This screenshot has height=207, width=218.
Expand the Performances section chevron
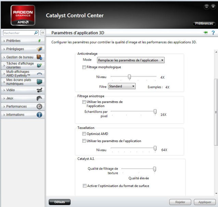(4, 106)
